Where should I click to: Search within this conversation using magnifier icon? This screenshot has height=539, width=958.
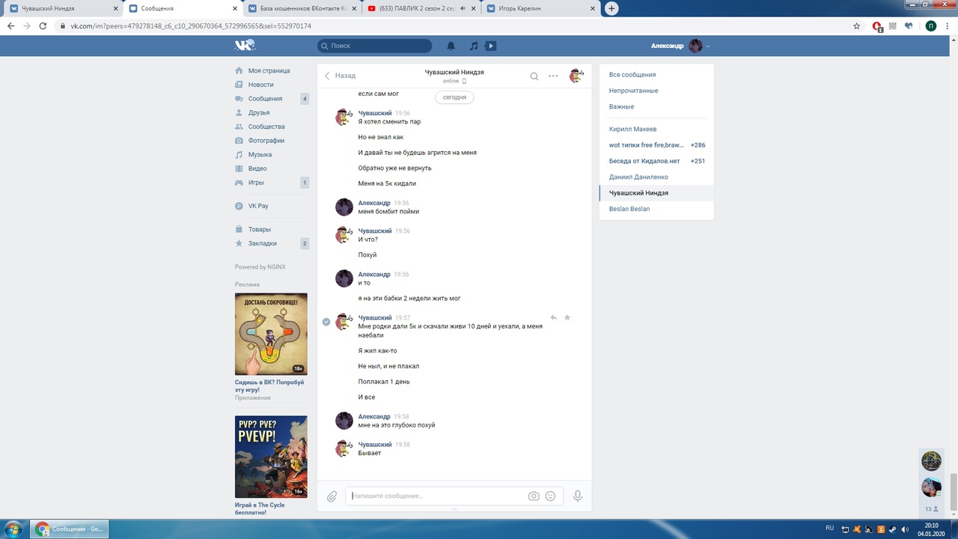[534, 76]
